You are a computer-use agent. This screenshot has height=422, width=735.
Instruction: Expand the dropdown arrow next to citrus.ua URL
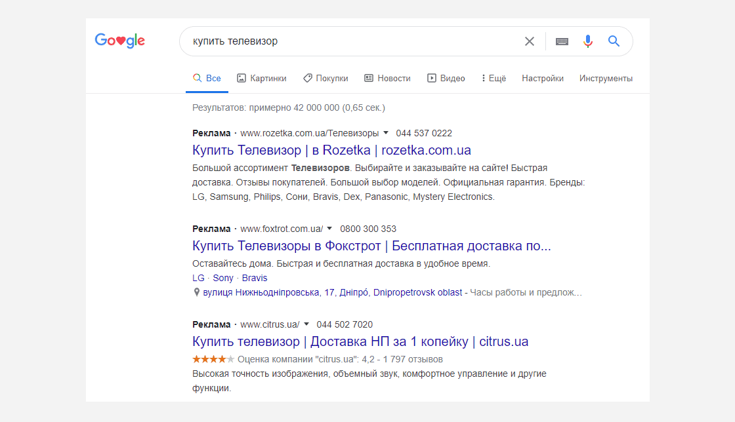tap(306, 324)
